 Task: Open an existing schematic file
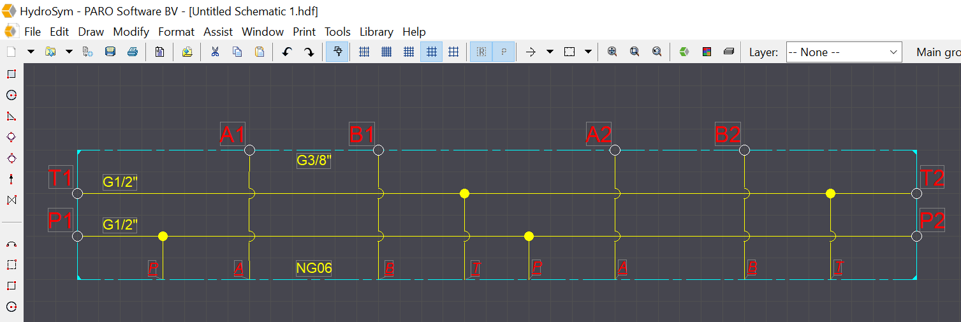click(50, 52)
